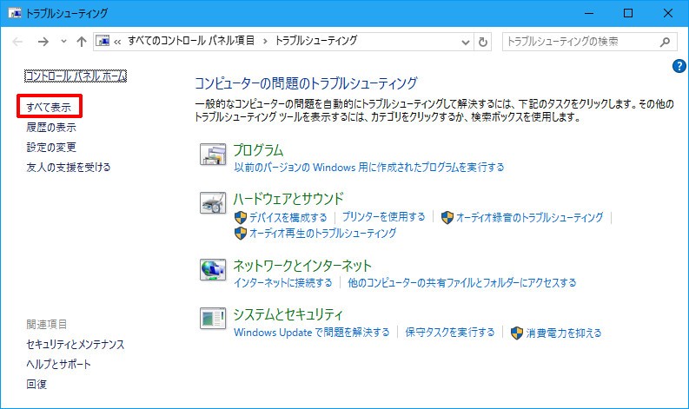Viewport: 689px width, 409px height.
Task: Click the window title bar icon
Action: [15, 13]
